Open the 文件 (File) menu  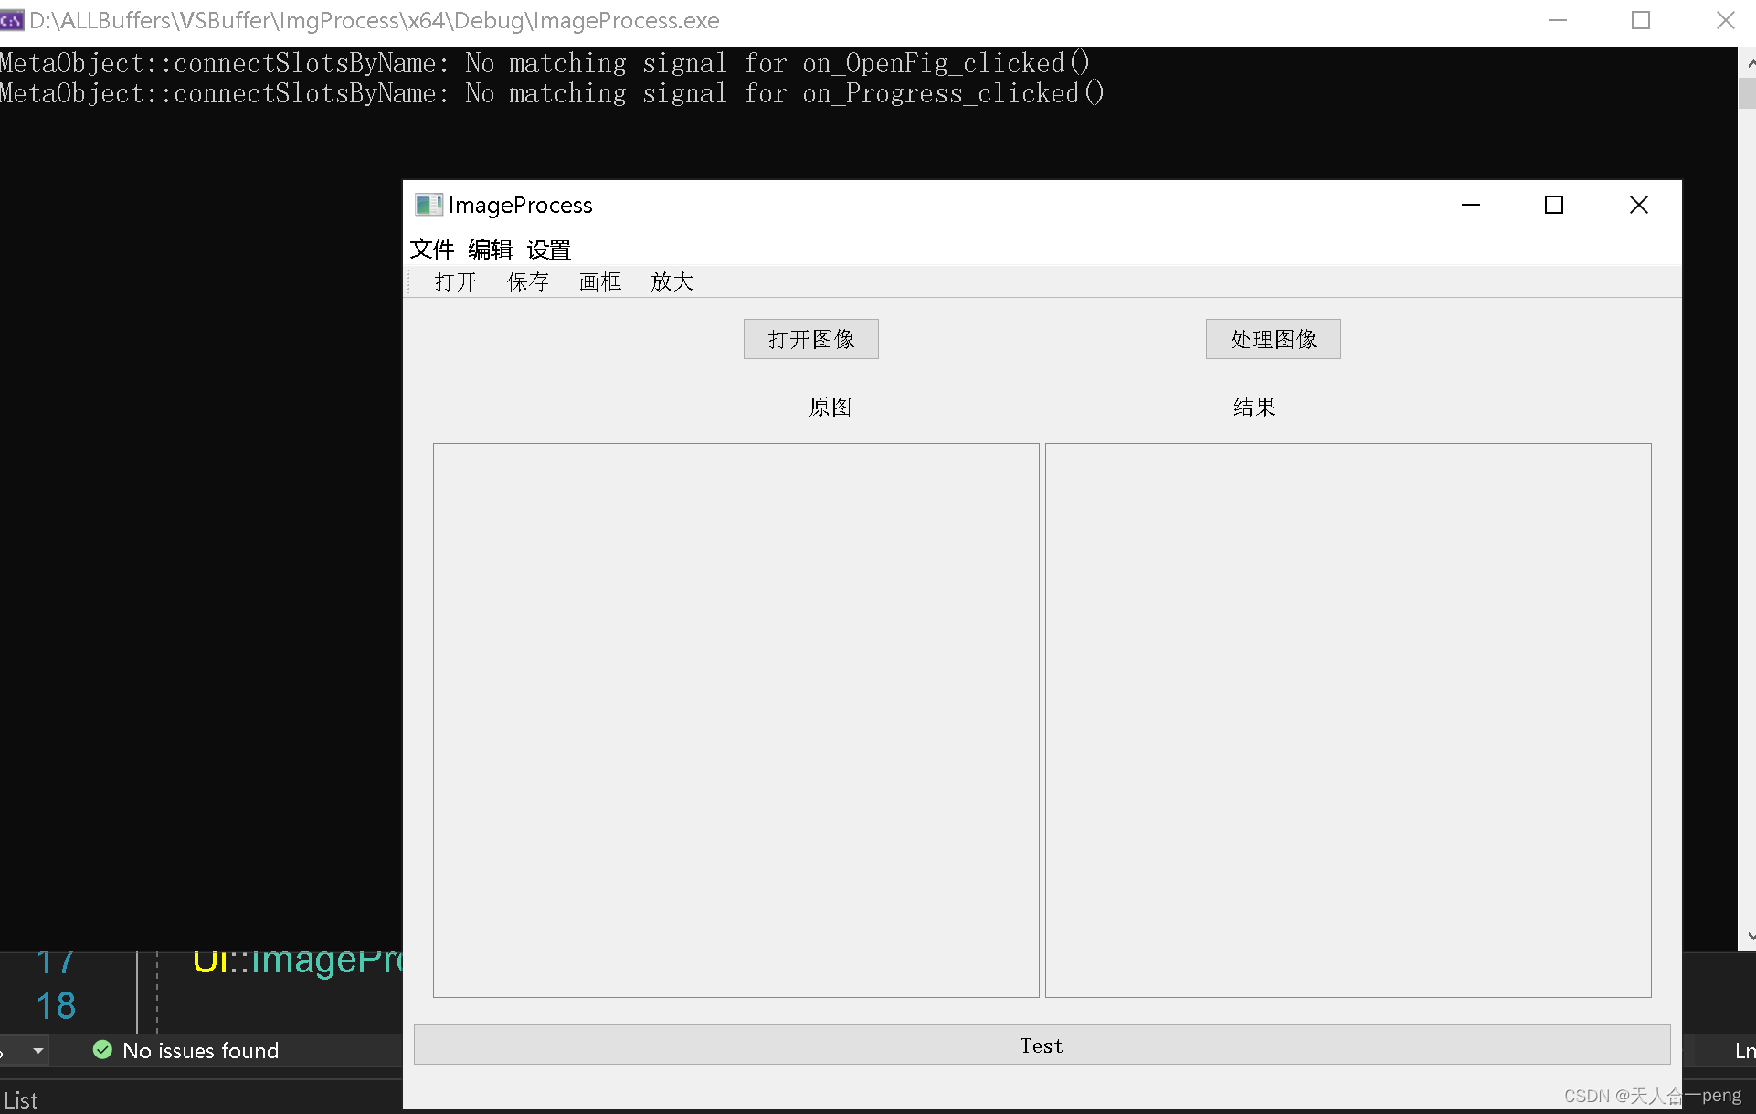point(431,249)
